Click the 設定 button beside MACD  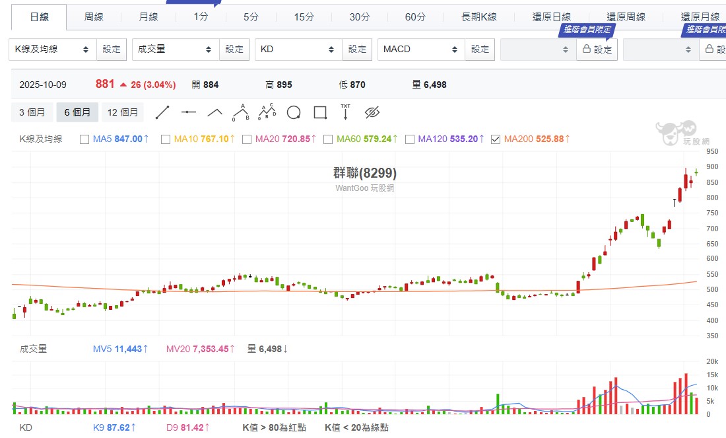coord(480,49)
